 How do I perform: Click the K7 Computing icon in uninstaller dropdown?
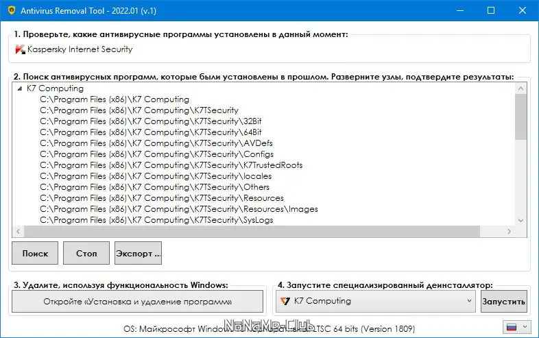[285, 301]
